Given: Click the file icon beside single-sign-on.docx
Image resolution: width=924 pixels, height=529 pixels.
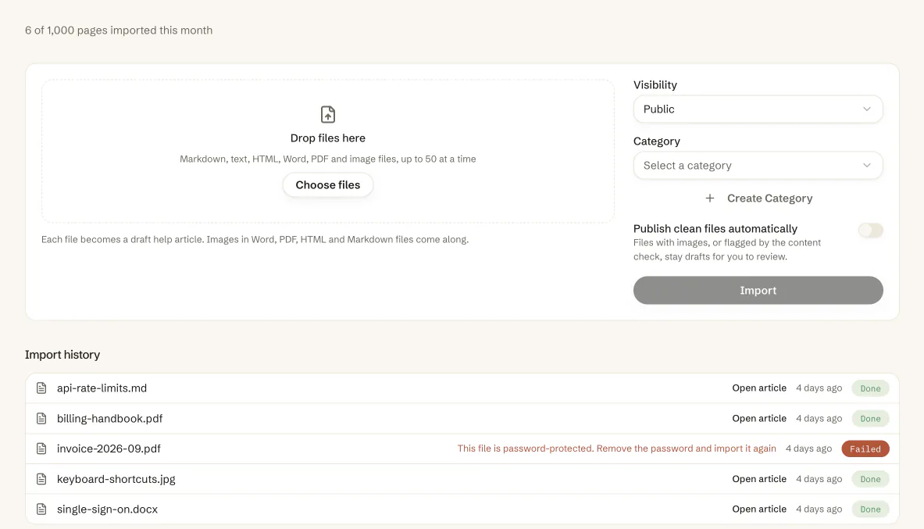Looking at the screenshot, I should (41, 509).
